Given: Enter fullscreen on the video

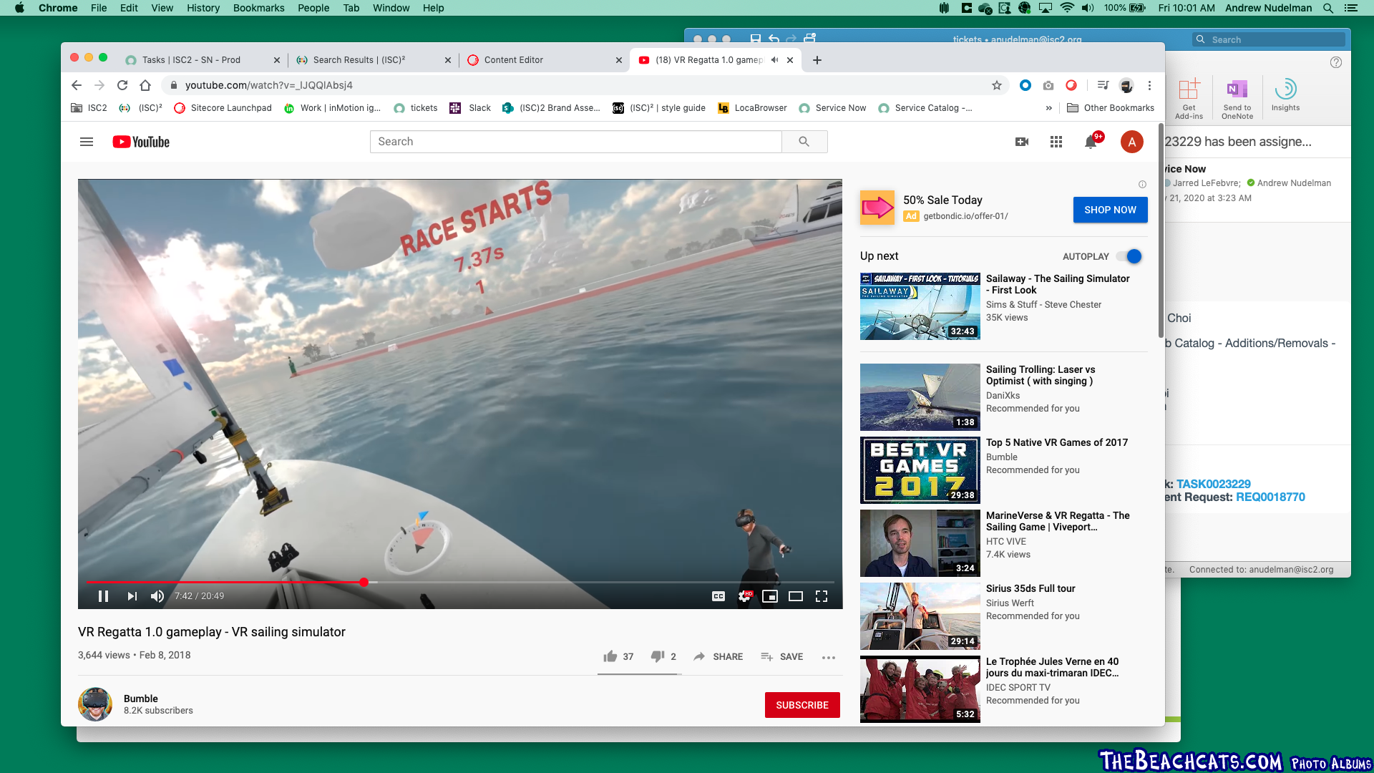Looking at the screenshot, I should click(822, 596).
